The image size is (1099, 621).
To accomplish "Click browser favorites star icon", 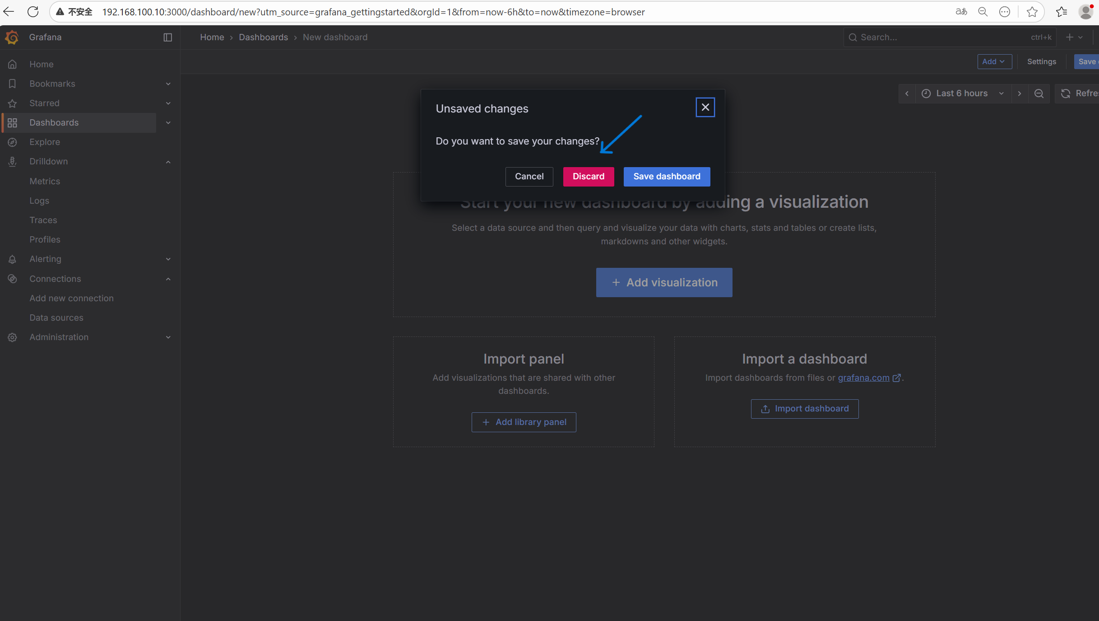I will (x=1032, y=12).
